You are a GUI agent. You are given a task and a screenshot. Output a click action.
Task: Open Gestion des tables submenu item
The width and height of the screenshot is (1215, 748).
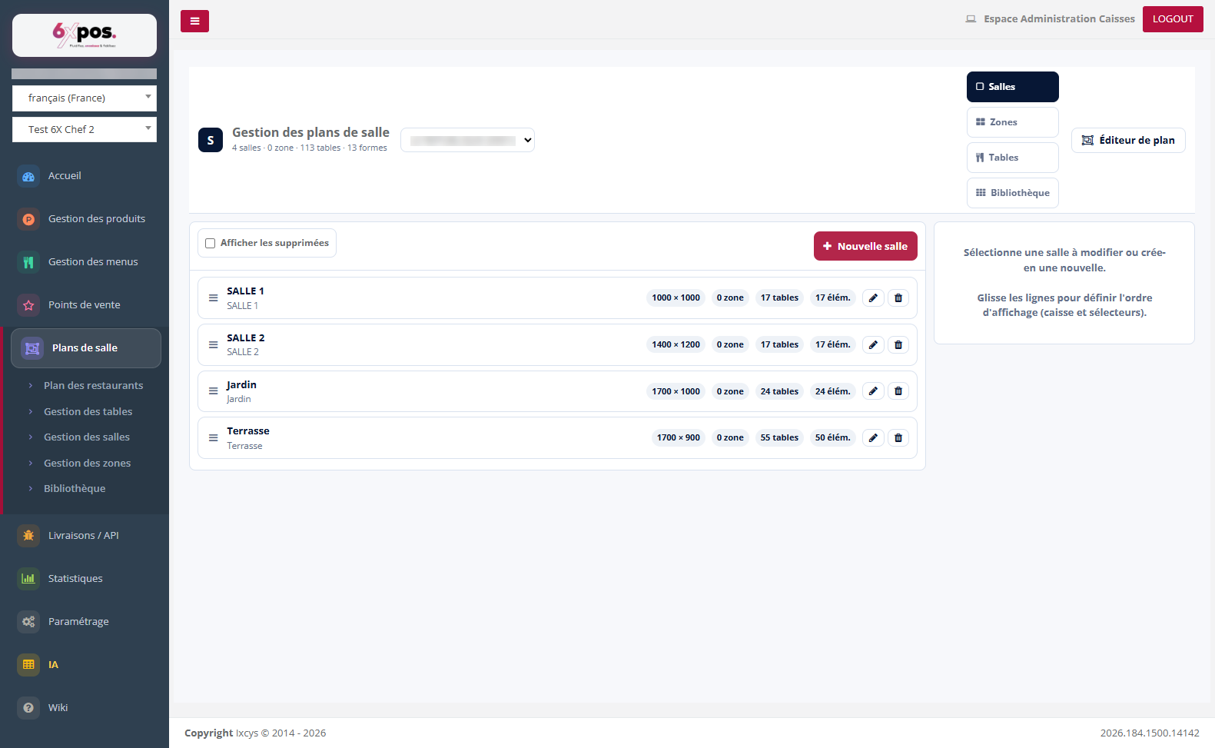[x=88, y=412]
